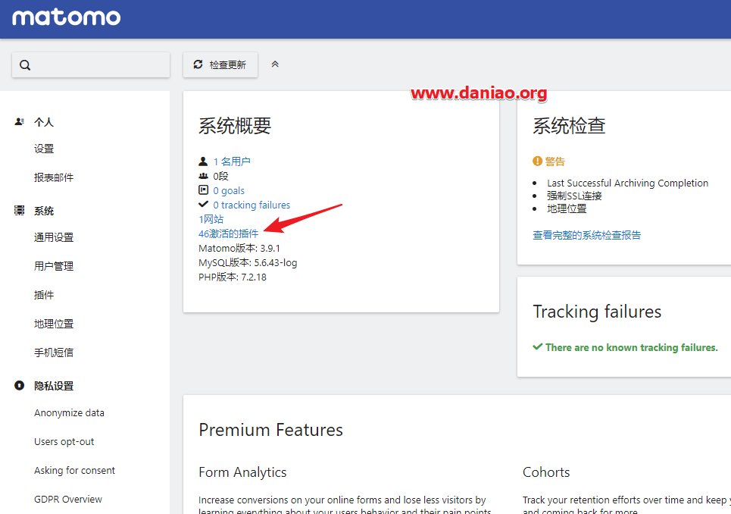This screenshot has width=731, height=514.
Task: Open 插件 in the sidebar
Action: tap(44, 295)
